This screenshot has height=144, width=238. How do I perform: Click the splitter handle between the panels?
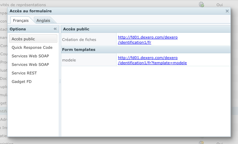coord(60,81)
